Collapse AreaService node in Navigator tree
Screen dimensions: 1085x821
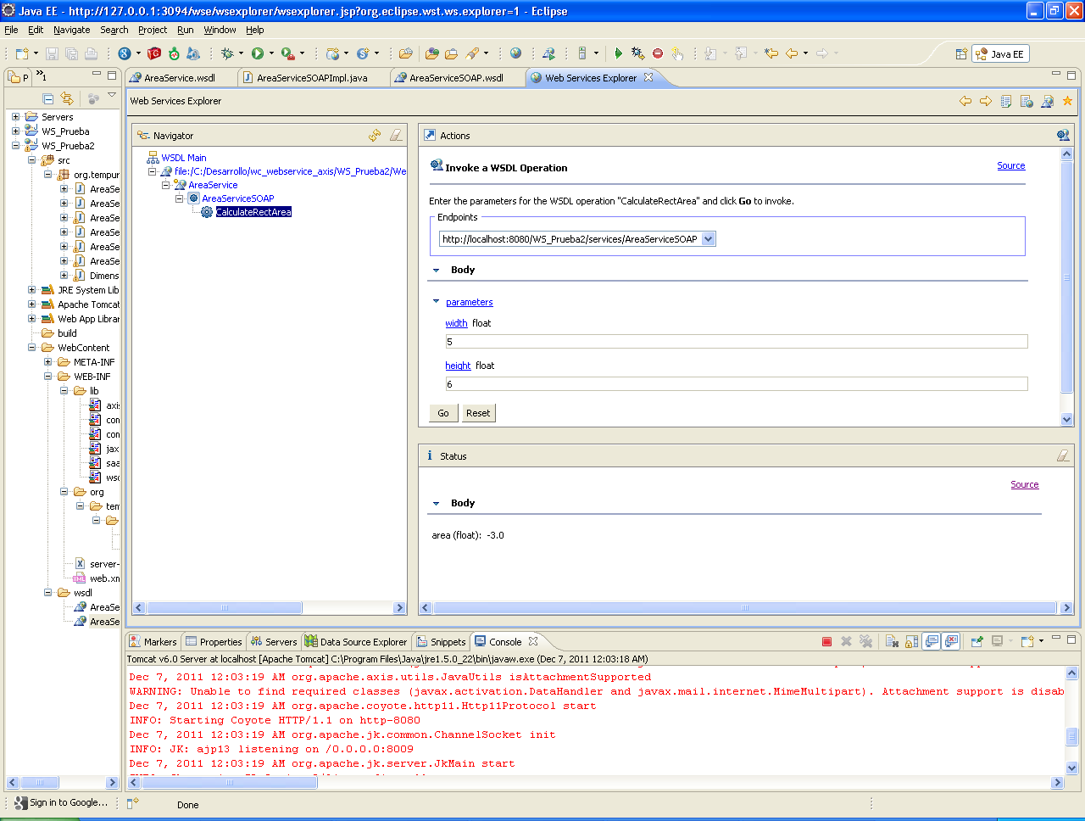coord(166,185)
